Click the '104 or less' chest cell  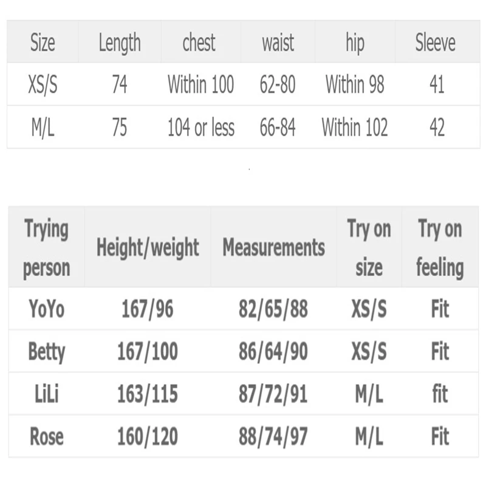point(201,128)
